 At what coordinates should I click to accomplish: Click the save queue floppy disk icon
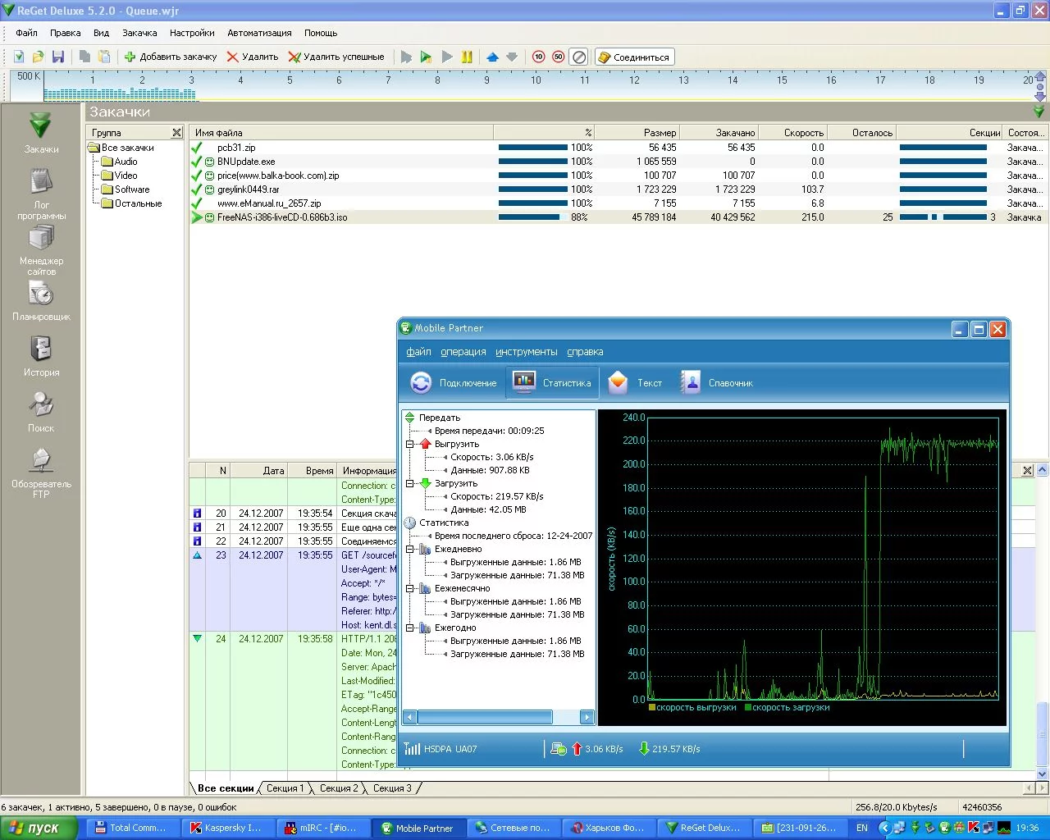57,57
